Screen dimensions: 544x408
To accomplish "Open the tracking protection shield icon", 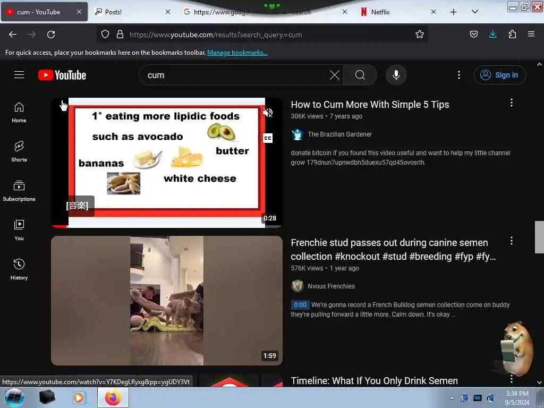I will (105, 35).
